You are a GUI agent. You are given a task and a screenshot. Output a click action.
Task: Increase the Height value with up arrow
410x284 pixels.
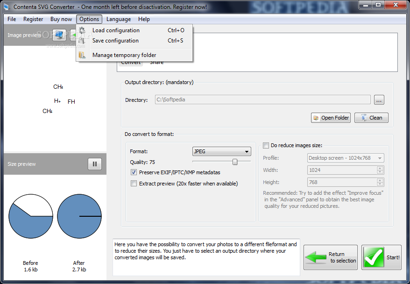[380, 180]
